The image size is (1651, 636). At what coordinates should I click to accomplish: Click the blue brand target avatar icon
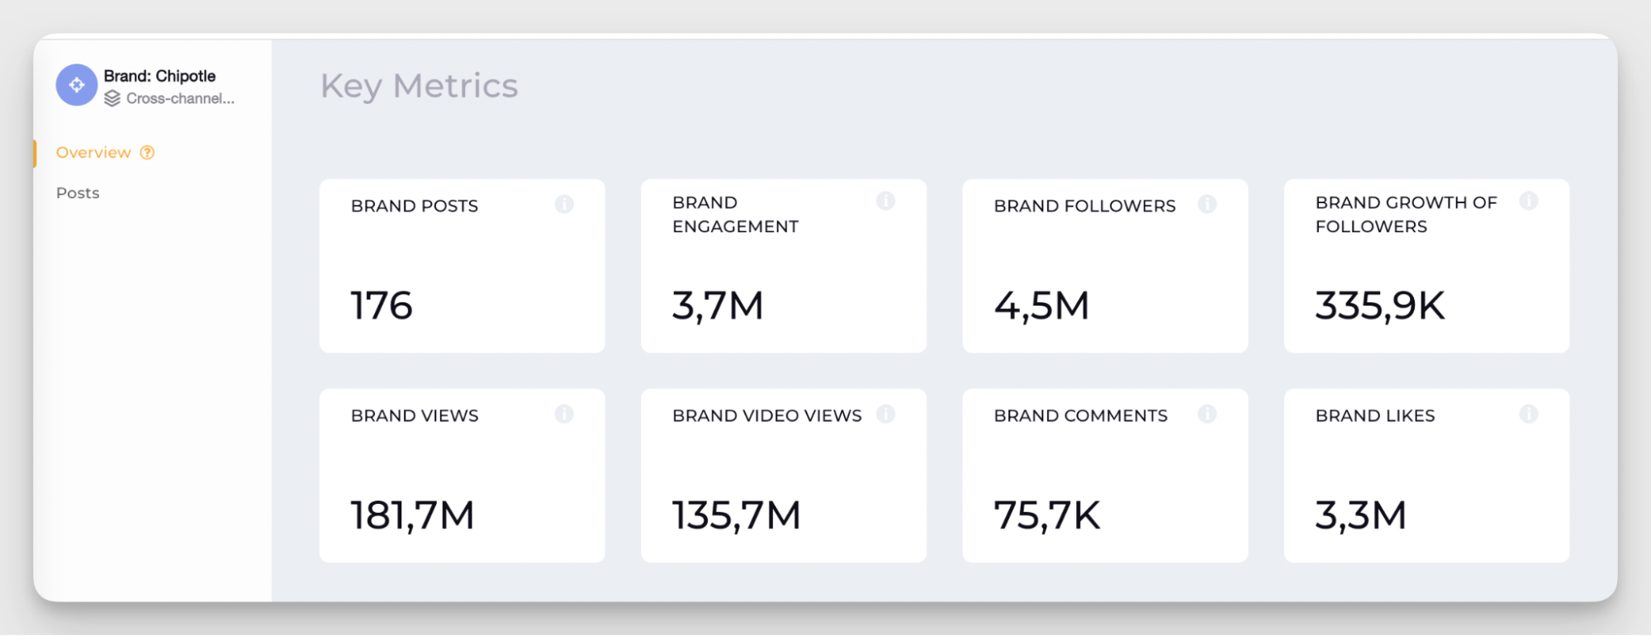(x=77, y=85)
